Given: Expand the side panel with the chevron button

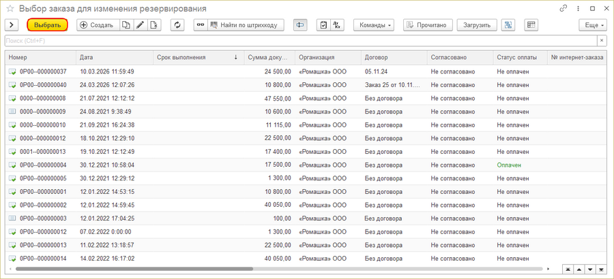Looking at the screenshot, I should point(12,25).
